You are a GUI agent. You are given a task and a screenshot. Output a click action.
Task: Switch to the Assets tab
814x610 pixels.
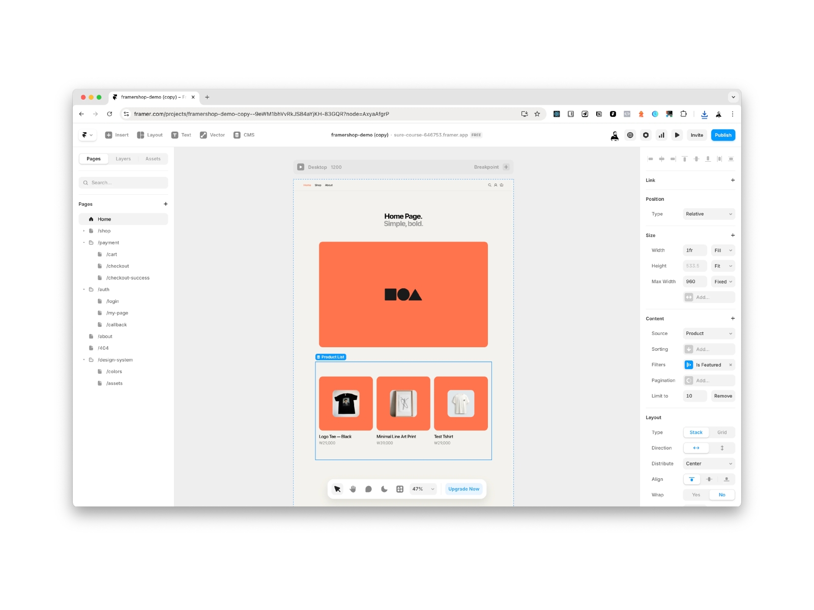point(153,159)
